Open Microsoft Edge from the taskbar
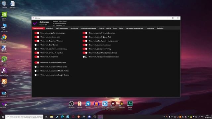This screenshot has height=119, width=212. coord(62,117)
